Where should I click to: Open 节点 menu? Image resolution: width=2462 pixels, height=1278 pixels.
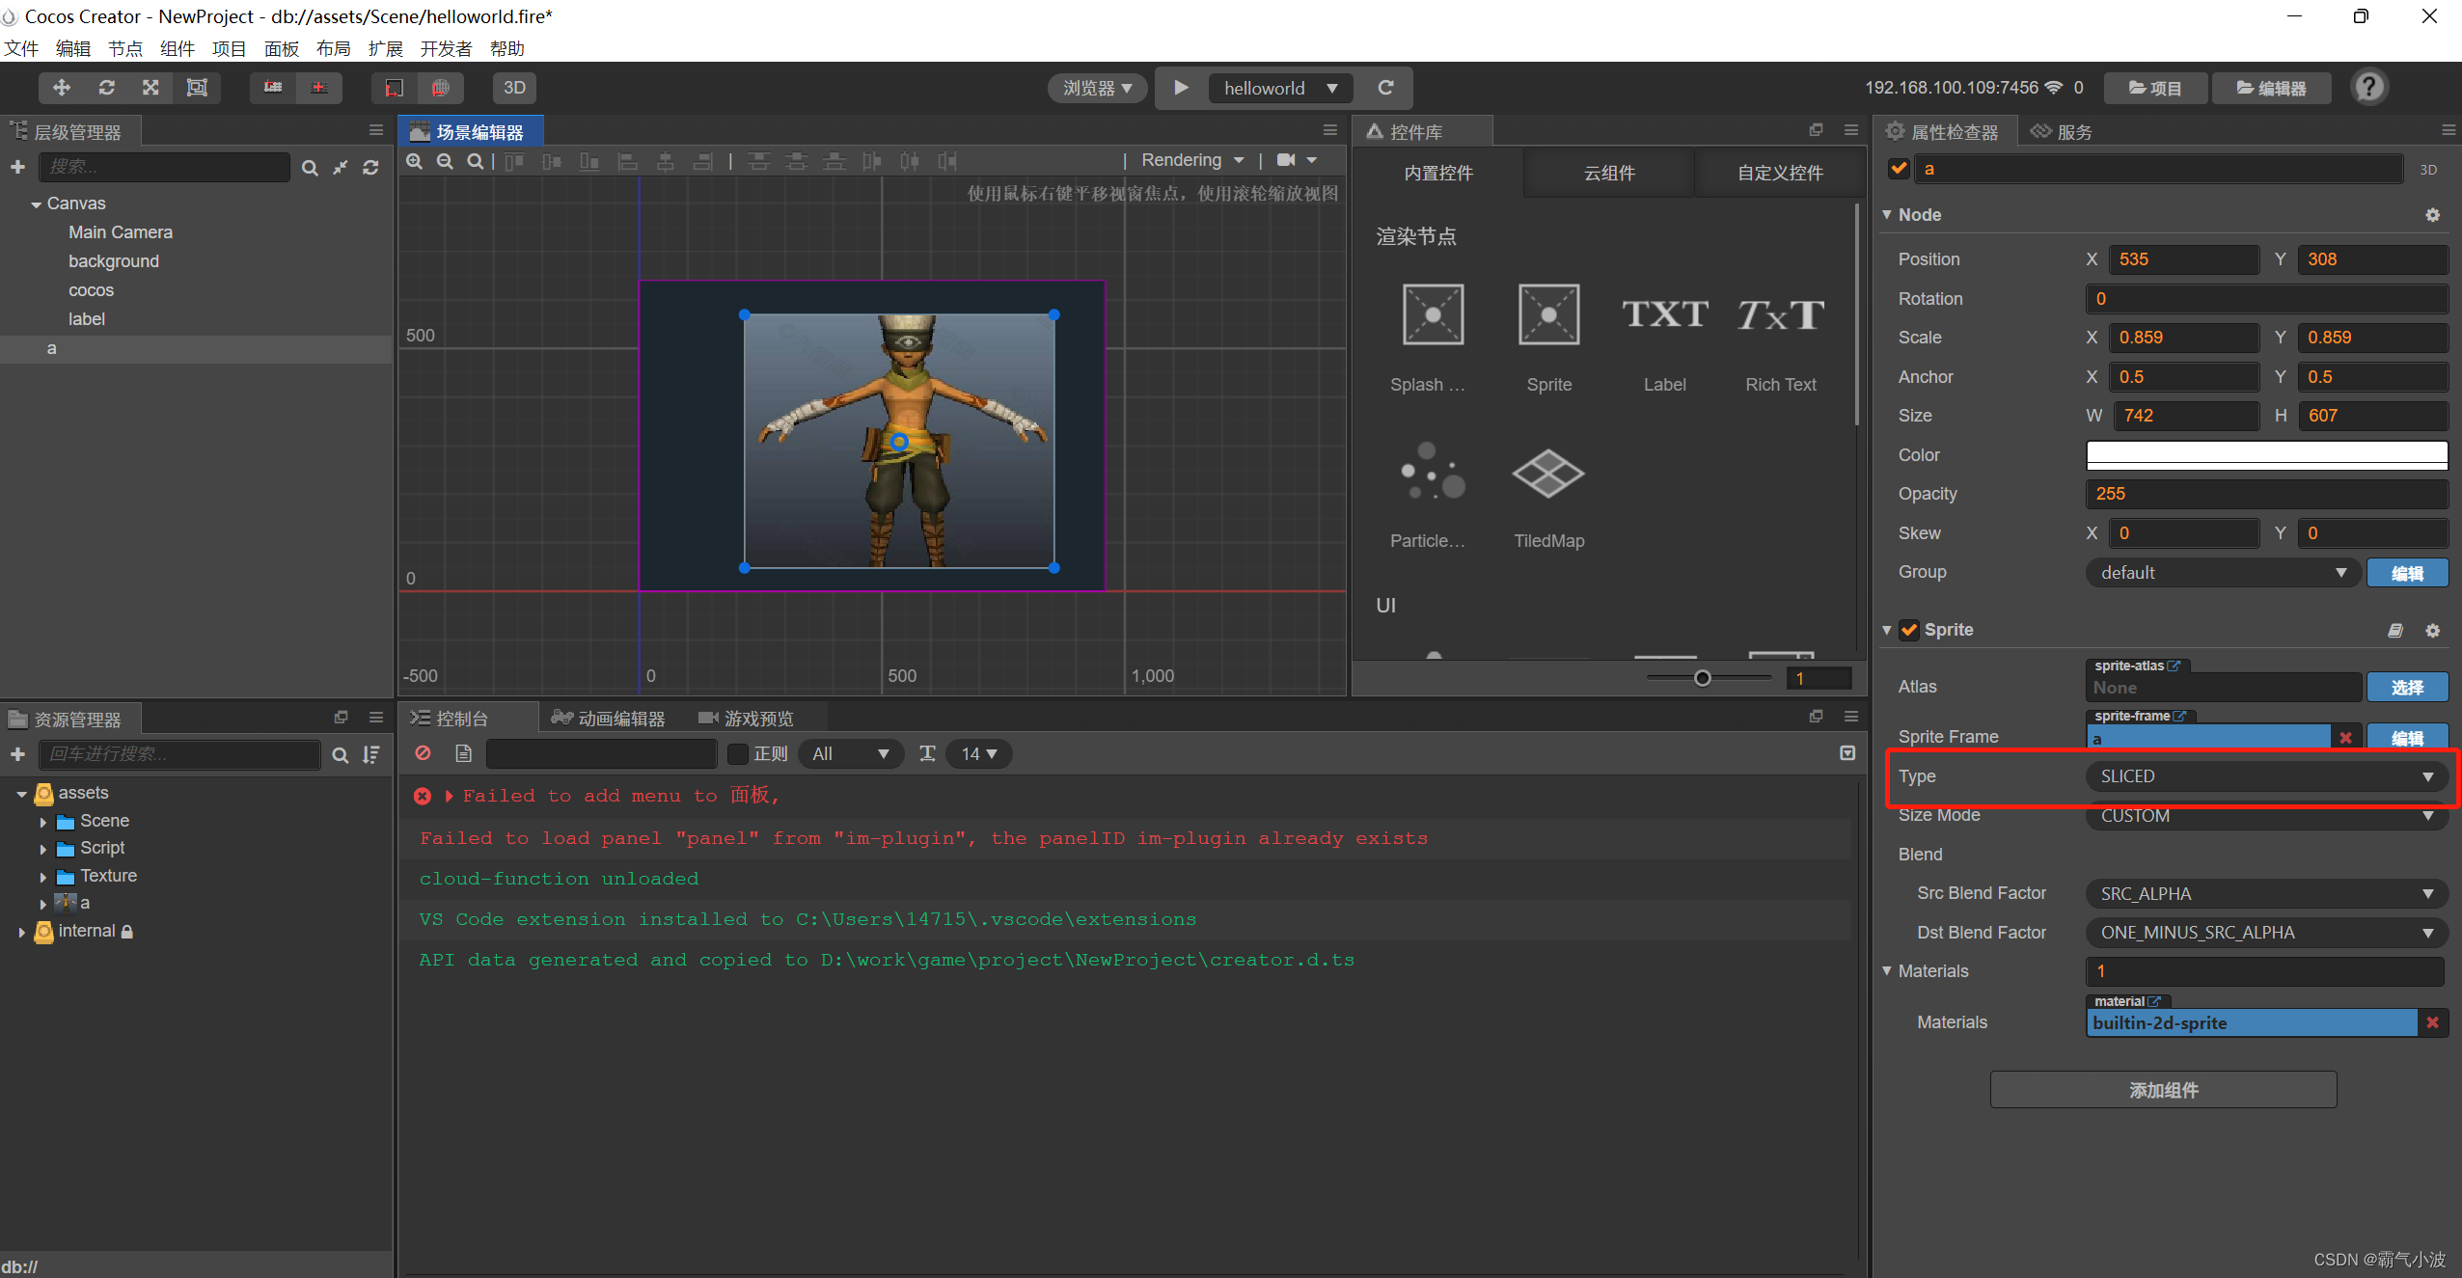click(x=125, y=48)
